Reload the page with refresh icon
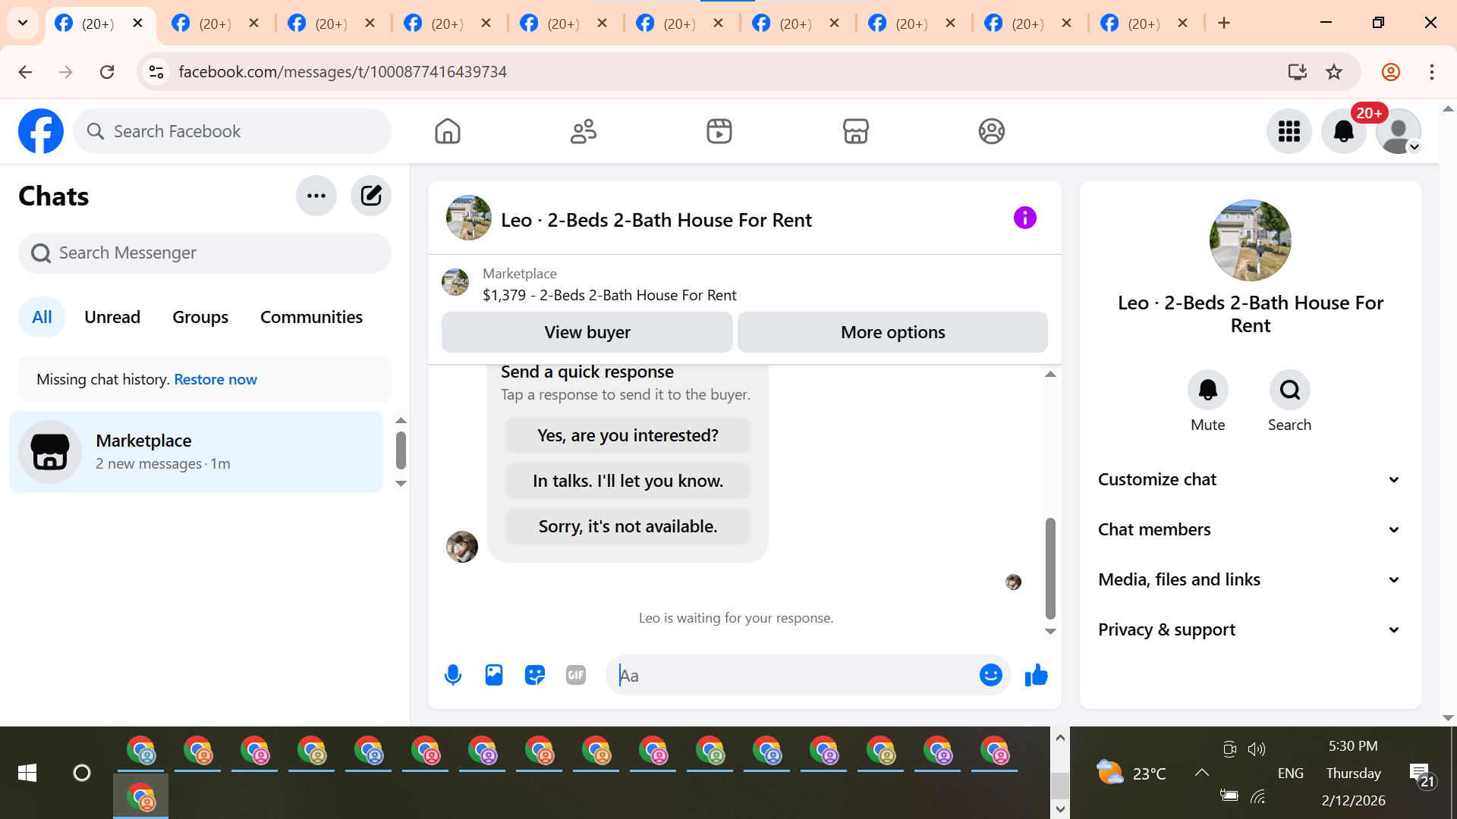 (x=107, y=72)
